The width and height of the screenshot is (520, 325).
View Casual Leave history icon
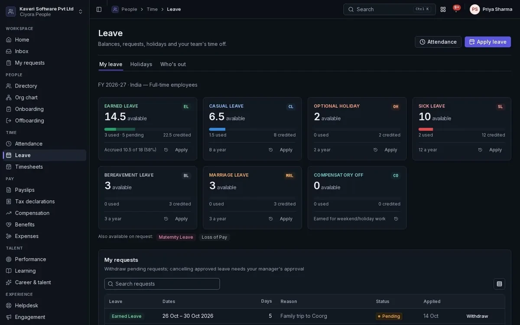(271, 150)
